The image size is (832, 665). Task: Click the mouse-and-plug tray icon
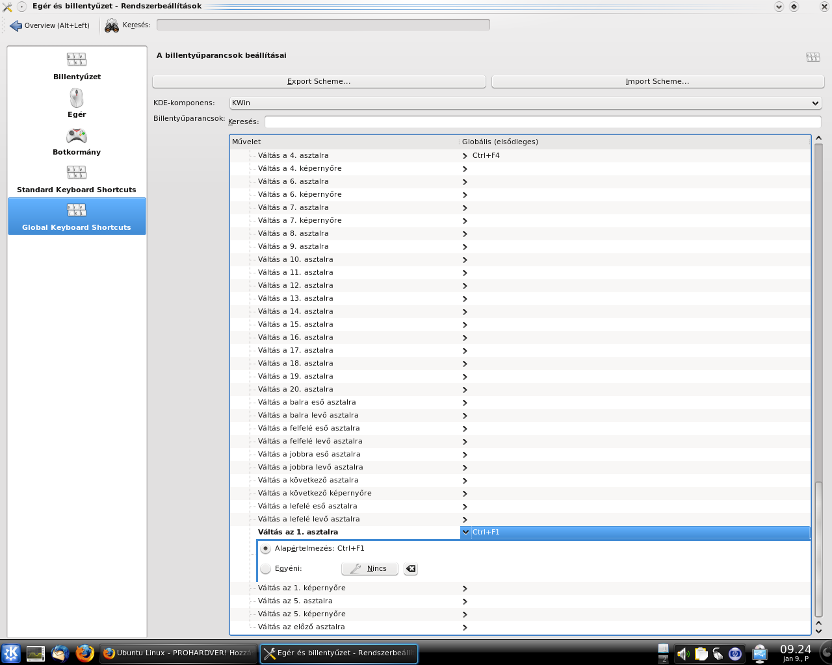coord(718,654)
